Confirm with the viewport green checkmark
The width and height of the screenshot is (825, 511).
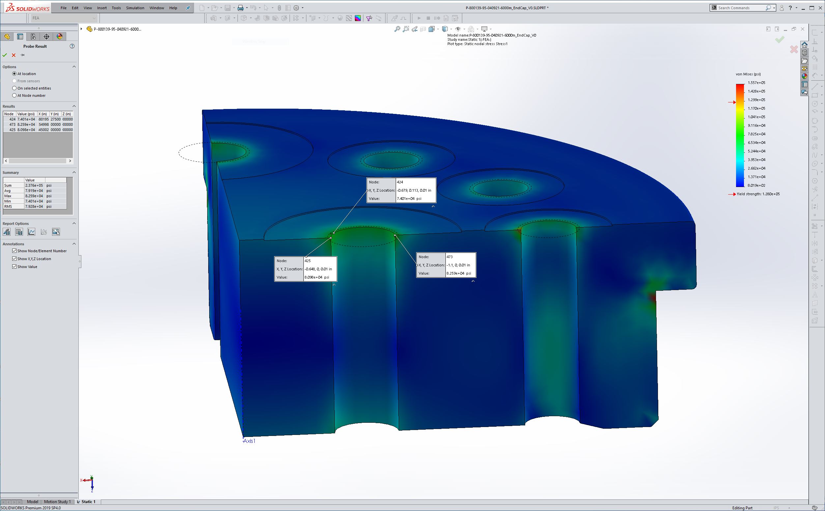[780, 40]
